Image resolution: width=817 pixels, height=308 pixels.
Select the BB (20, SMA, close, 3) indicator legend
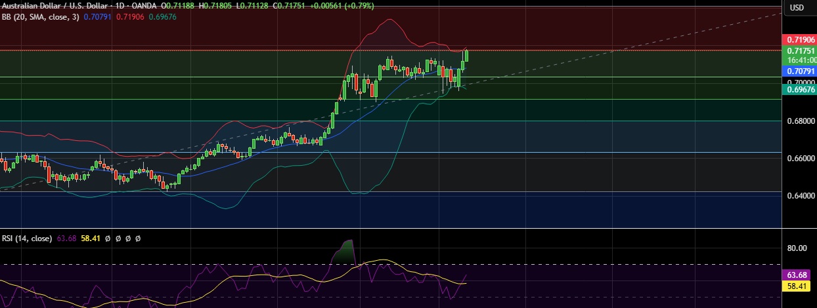(38, 16)
